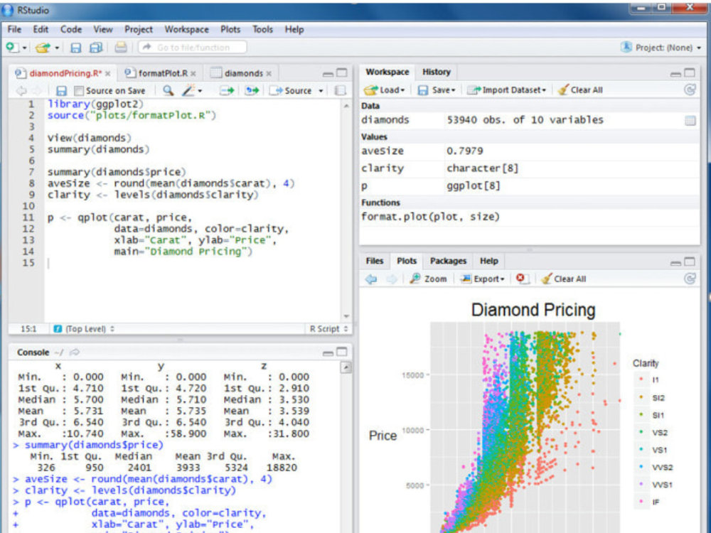This screenshot has width=711, height=533.
Task: Switch to the Files tab
Action: (374, 261)
